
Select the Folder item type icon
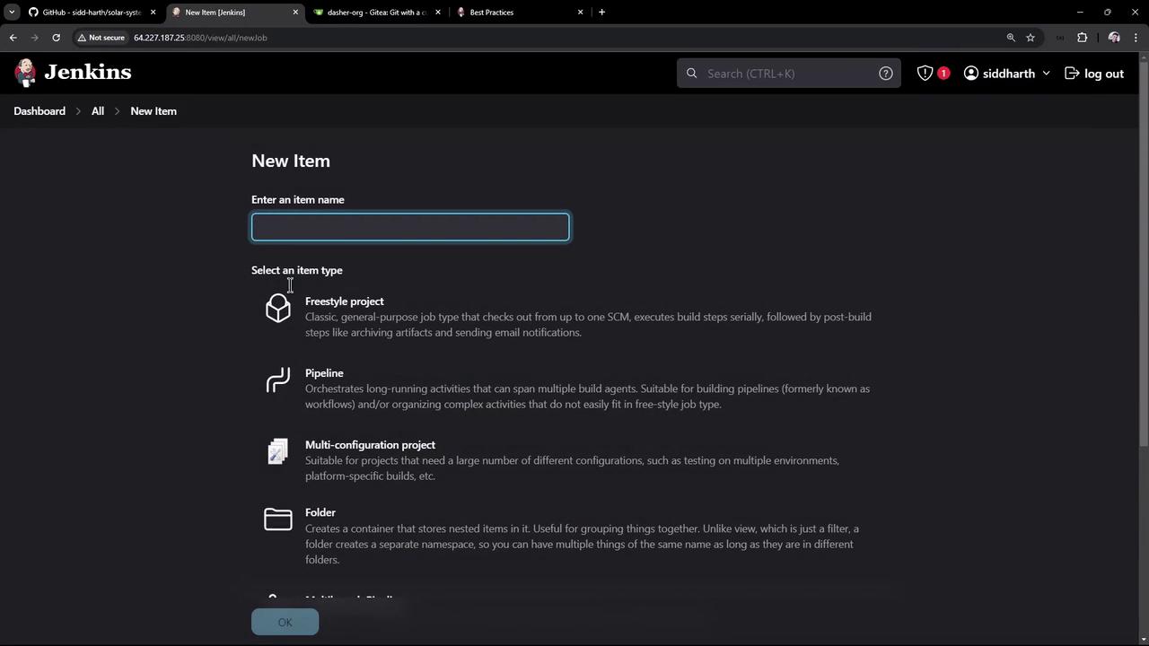pos(278,519)
